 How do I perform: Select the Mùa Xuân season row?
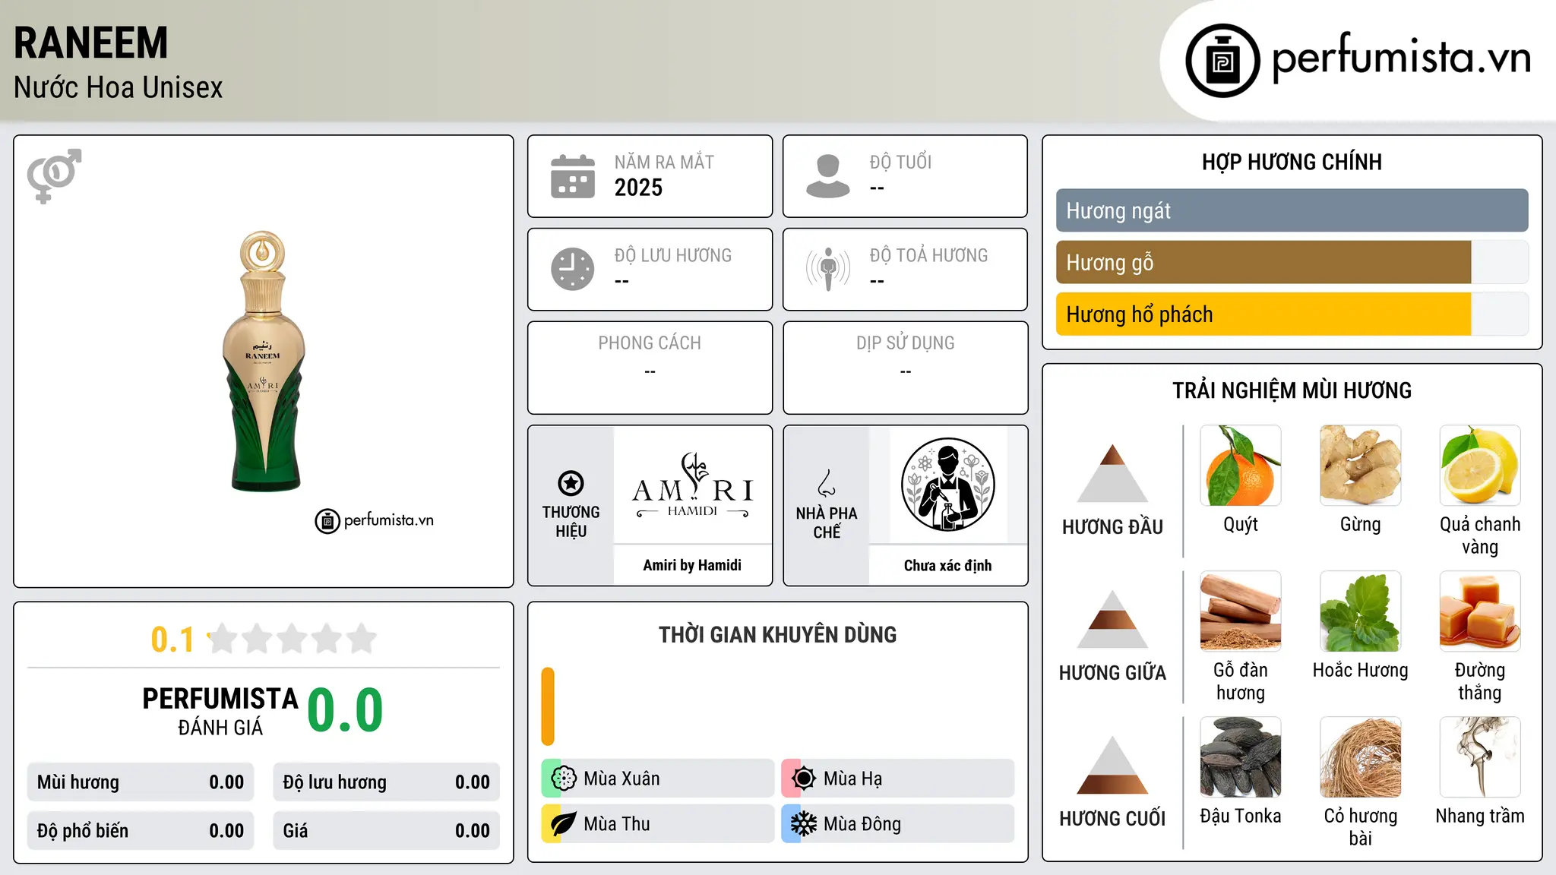tap(658, 778)
